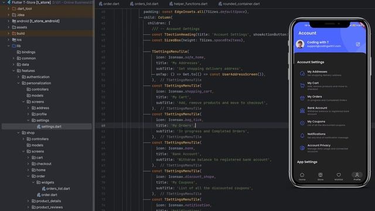Click Coding with T user name
Screen dimensions: 375x211
pyautogui.click(x=318, y=42)
